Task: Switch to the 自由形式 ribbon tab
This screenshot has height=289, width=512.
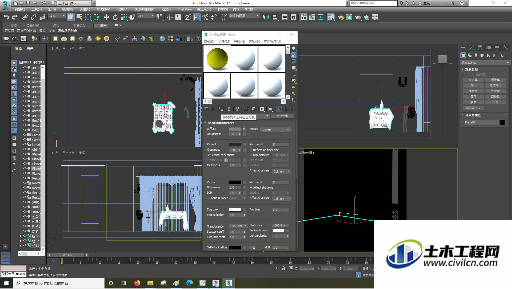Action: (x=33, y=25)
